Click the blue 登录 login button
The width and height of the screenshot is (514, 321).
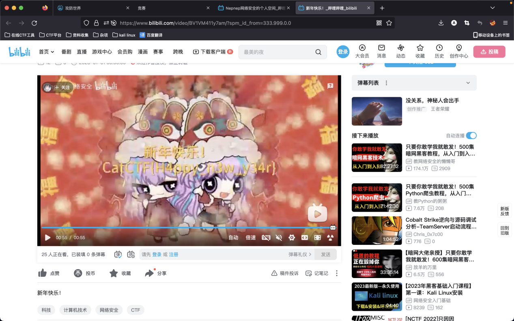[343, 52]
